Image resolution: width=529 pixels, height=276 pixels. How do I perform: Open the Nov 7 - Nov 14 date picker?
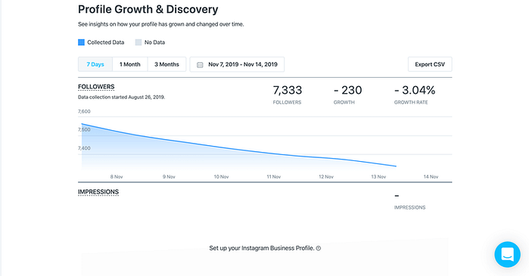click(x=237, y=64)
